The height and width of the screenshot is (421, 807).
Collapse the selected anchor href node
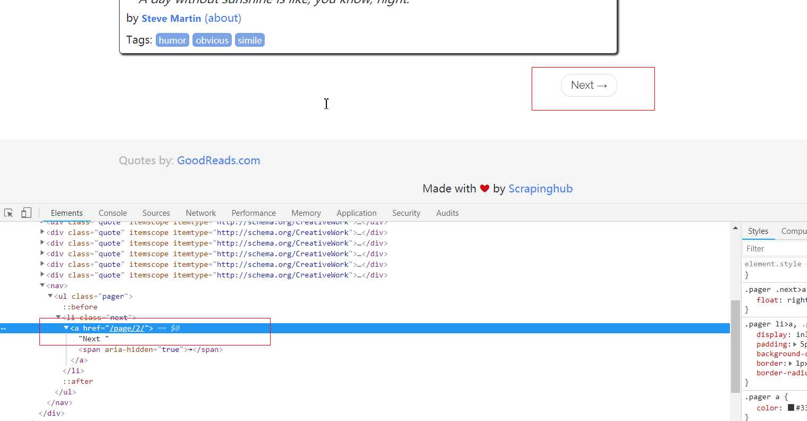tap(66, 328)
